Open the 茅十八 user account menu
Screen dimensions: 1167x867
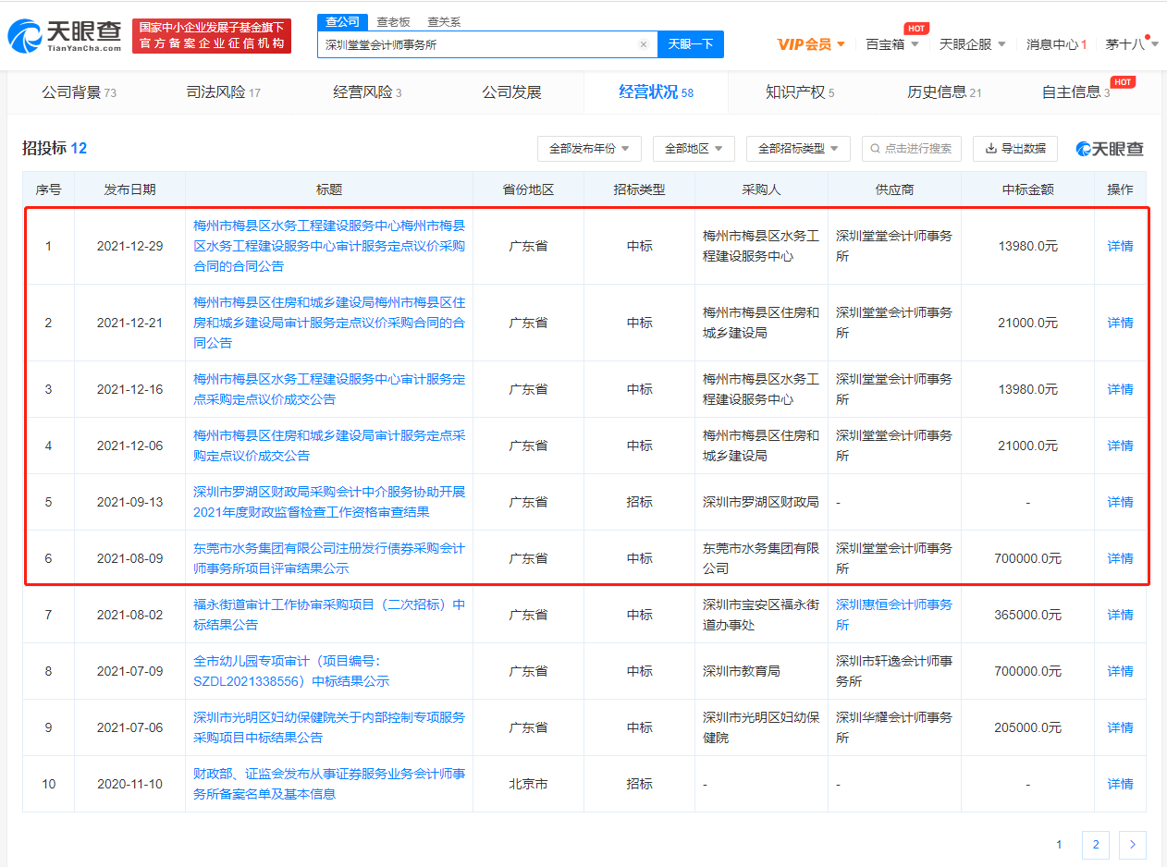[x=1133, y=44]
